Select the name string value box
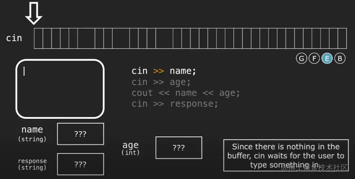This screenshot has height=179, width=355. pyautogui.click(x=81, y=134)
